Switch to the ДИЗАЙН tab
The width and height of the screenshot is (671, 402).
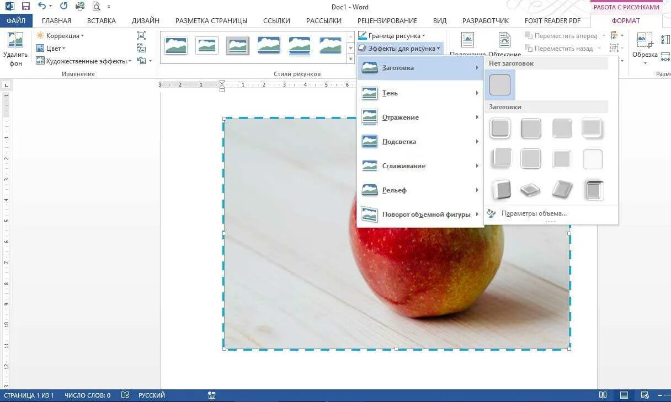pos(146,20)
